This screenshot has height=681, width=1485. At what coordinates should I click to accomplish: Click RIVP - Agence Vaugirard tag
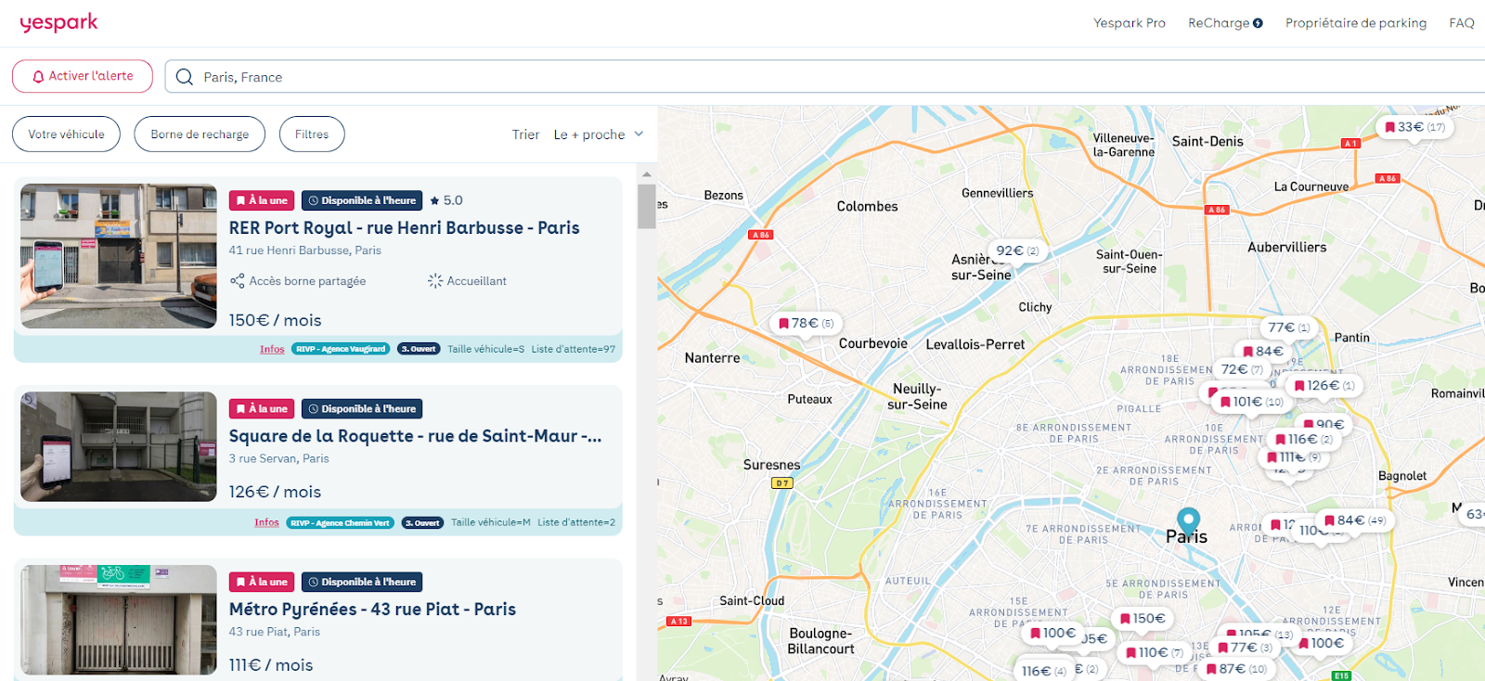(x=341, y=350)
